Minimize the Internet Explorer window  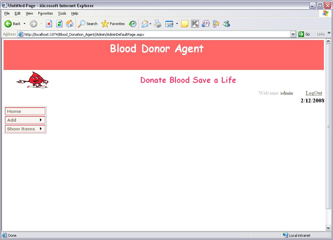tap(313, 6)
